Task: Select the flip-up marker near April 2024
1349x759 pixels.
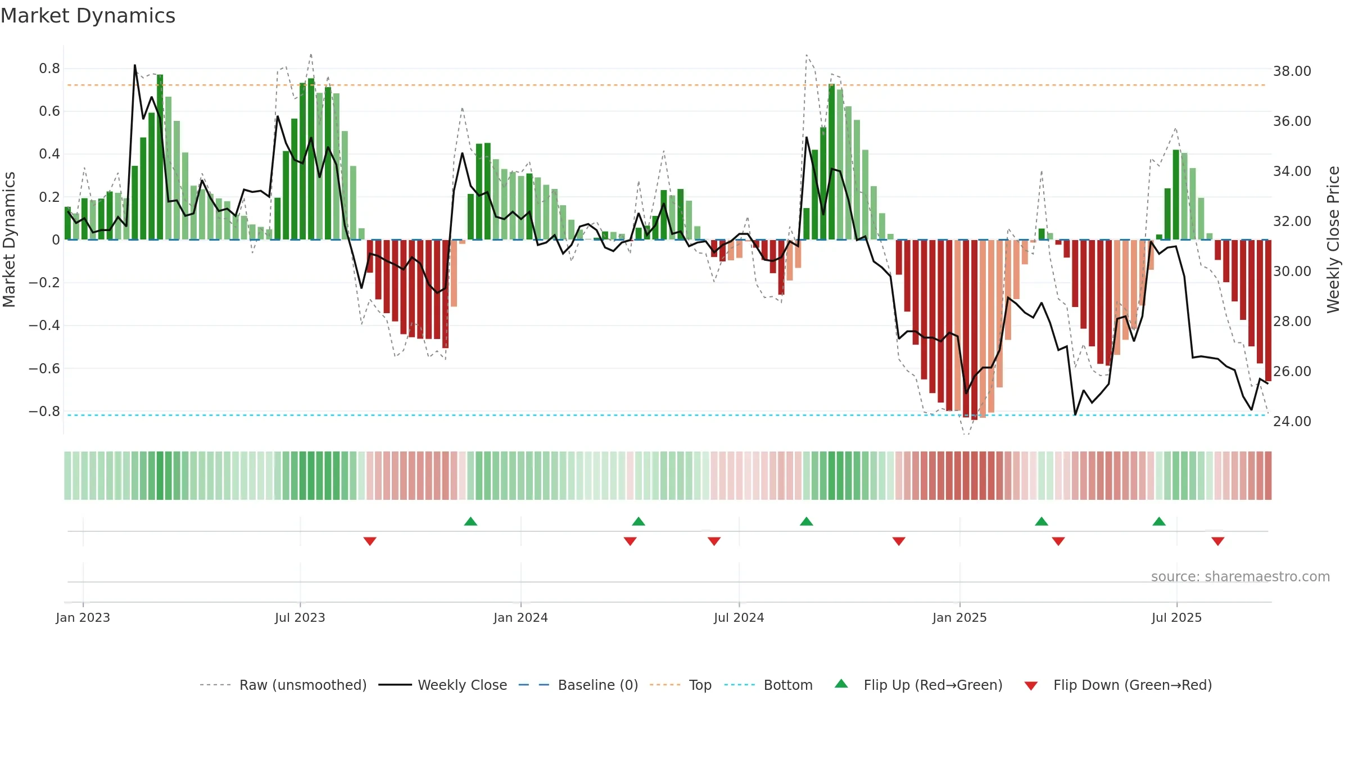Action: point(639,521)
